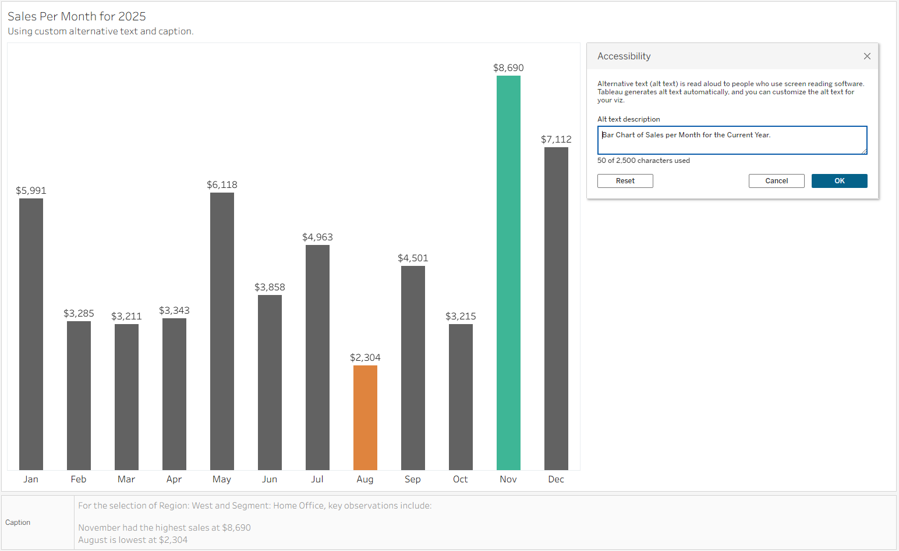Close the Accessibility dialog
Image resolution: width=899 pixels, height=551 pixels.
click(867, 56)
